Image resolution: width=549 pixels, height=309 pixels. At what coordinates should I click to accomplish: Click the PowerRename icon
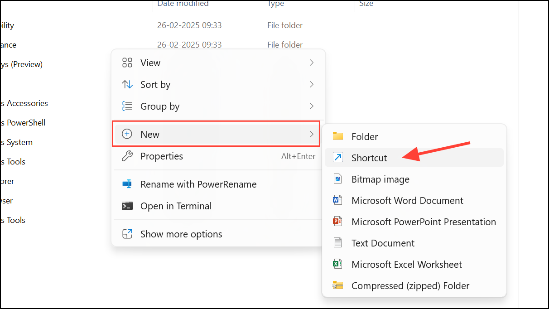pos(127,184)
